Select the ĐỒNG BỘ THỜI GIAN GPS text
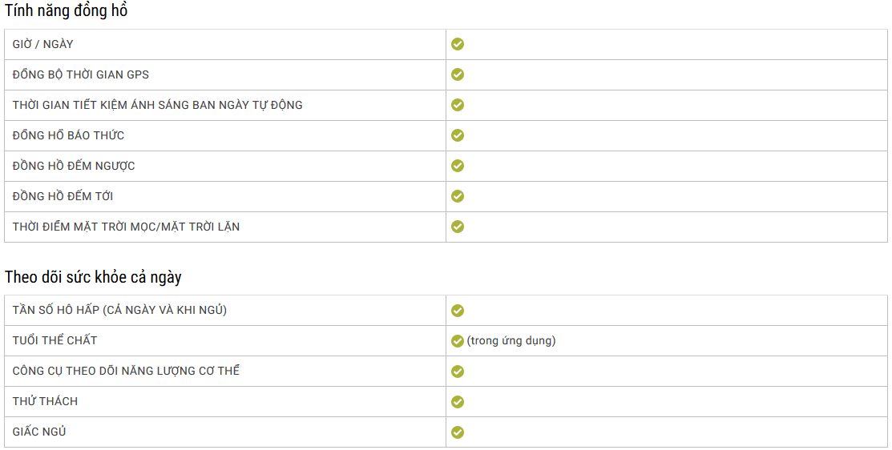892x450 pixels. (x=81, y=74)
